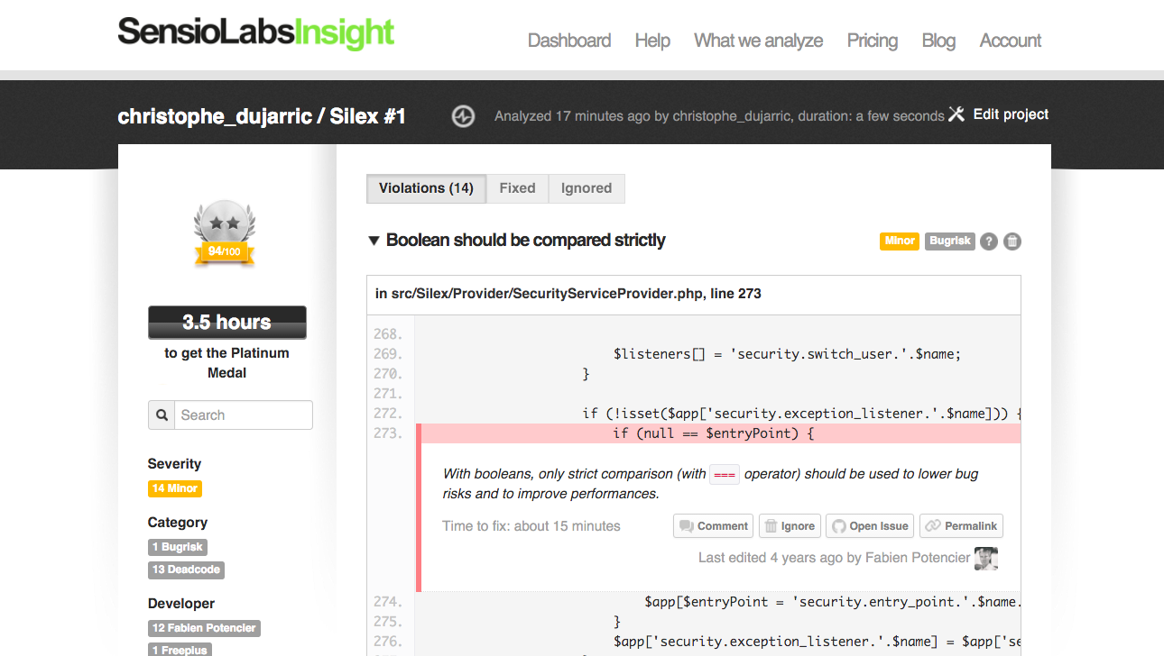1164x656 pixels.
Task: Click the 3.5 hours button
Action: click(226, 323)
